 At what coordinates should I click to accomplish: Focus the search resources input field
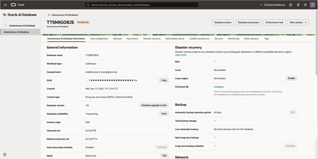coord(142,5)
